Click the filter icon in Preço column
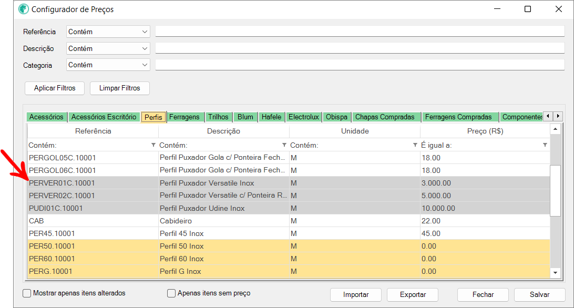The width and height of the screenshot is (574, 308). point(545,145)
